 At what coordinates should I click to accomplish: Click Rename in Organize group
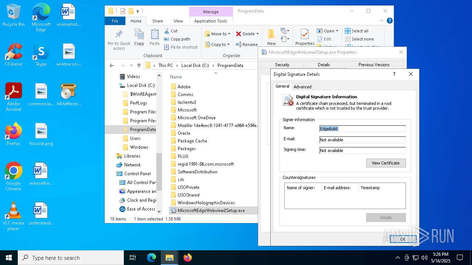247,45
